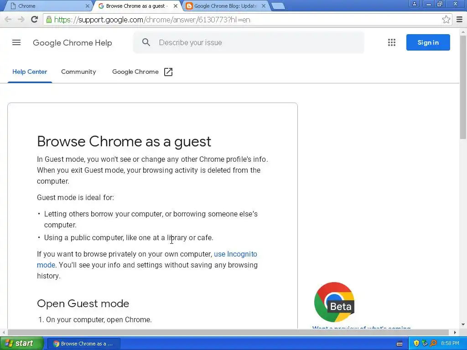This screenshot has width=467, height=350.
Task: Click the safely remove hardware tray icon
Action: click(x=425, y=343)
